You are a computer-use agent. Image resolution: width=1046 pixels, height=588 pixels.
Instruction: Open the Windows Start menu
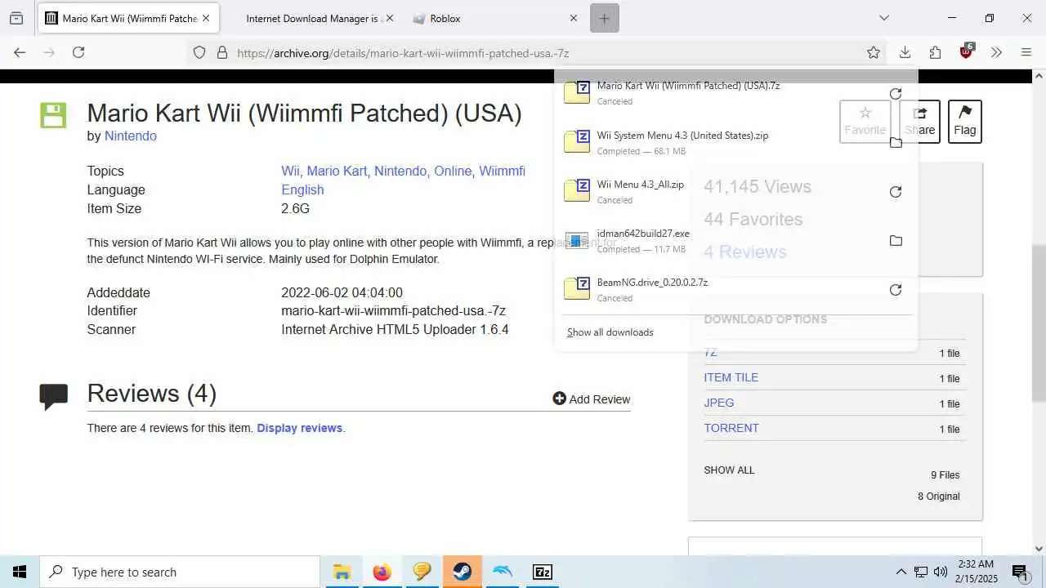click(20, 572)
